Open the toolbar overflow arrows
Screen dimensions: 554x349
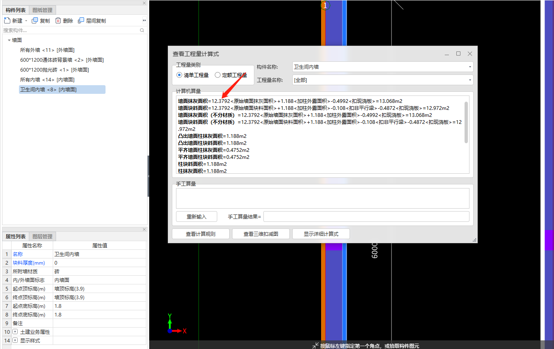pyautogui.click(x=144, y=21)
